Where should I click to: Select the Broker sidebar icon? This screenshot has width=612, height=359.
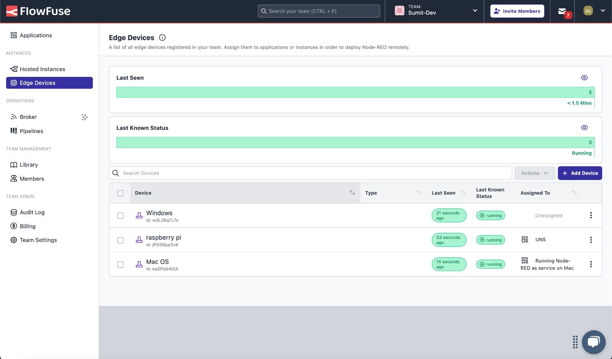(x=13, y=117)
